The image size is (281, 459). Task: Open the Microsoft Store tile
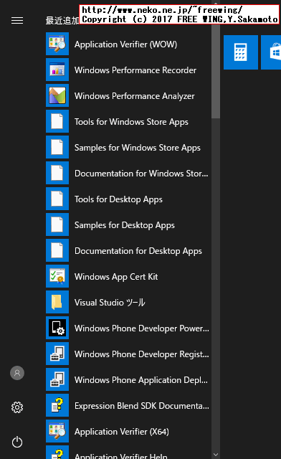[x=271, y=52]
